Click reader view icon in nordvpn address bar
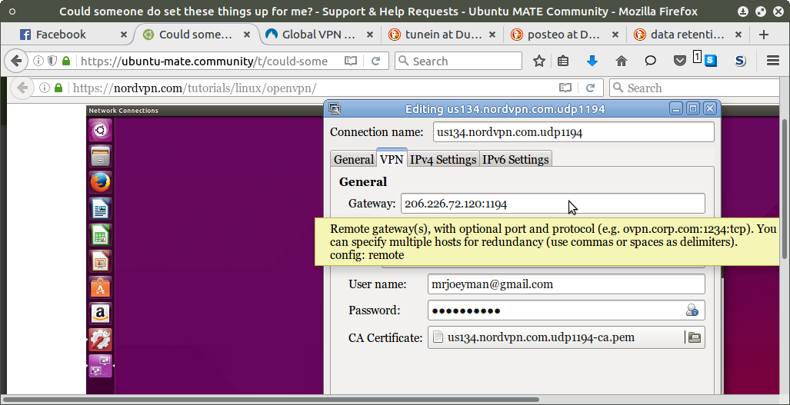Image resolution: width=790 pixels, height=405 pixels. [x=565, y=88]
